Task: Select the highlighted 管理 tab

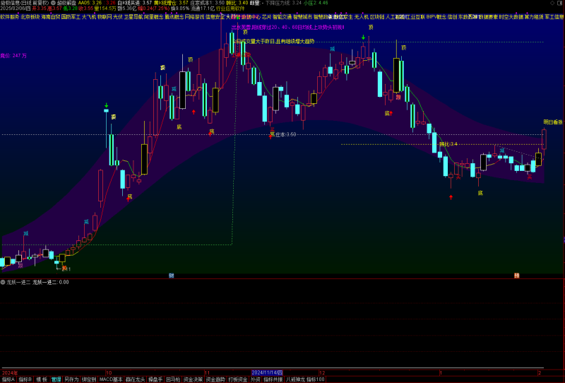Action: pyautogui.click(x=56, y=379)
